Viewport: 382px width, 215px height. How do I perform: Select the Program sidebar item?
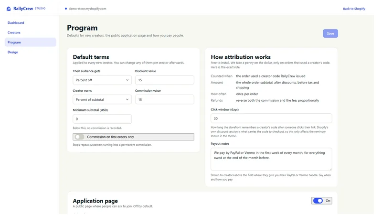[31, 42]
